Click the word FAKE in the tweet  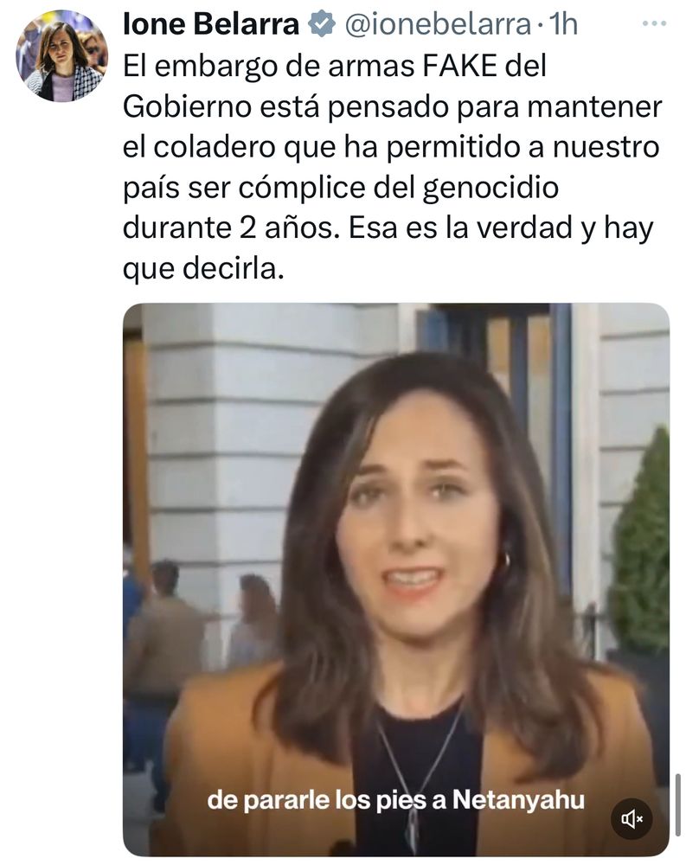pos(460,67)
